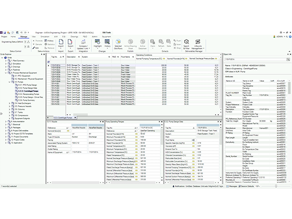Open the Search & Filter tool
Image resolution: width=292 pixels, height=219 pixels.
[x=186, y=42]
